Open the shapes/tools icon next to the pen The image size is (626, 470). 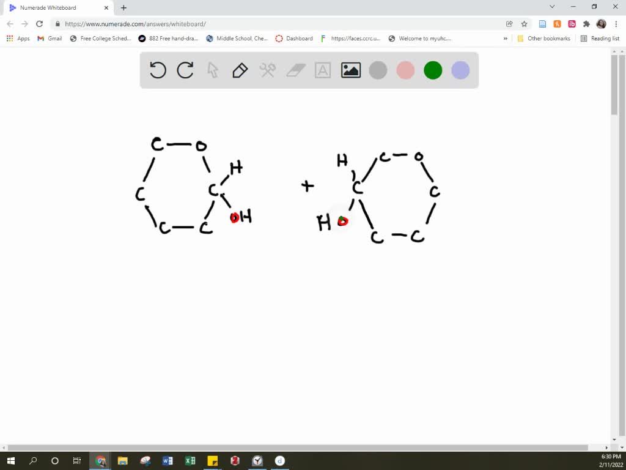(x=267, y=70)
